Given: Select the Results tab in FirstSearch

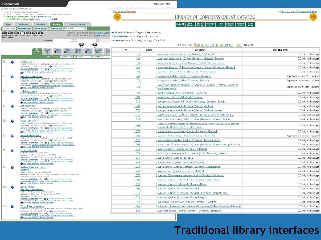Looking at the screenshot, I should pyautogui.click(x=56, y=24).
